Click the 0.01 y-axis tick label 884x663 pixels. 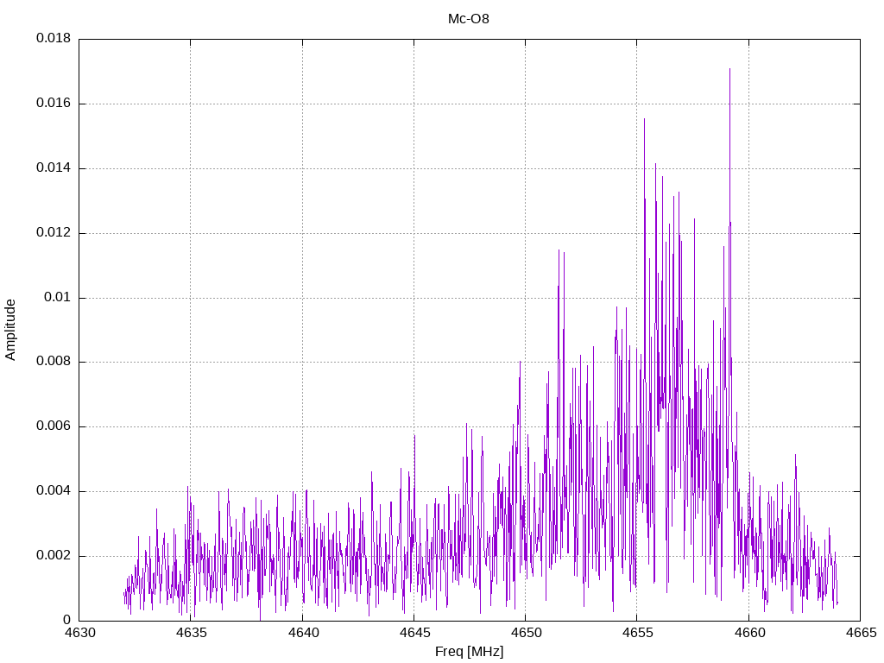[x=56, y=298]
